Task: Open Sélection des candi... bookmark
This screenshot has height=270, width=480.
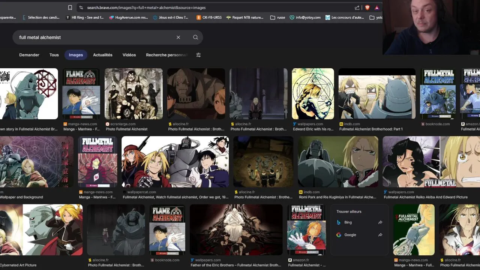Action: click(x=41, y=17)
